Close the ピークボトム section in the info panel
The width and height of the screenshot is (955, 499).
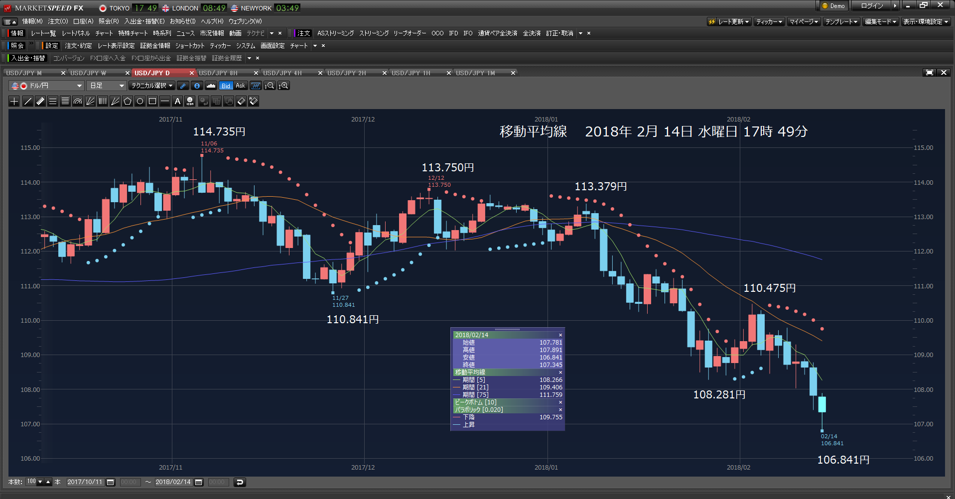click(x=560, y=402)
